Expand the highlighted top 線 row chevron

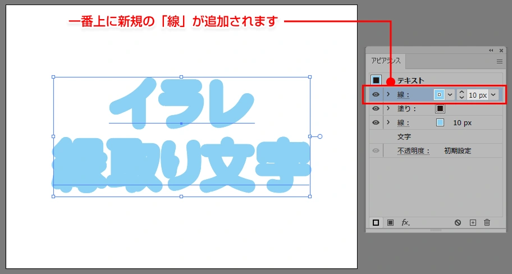pos(388,94)
